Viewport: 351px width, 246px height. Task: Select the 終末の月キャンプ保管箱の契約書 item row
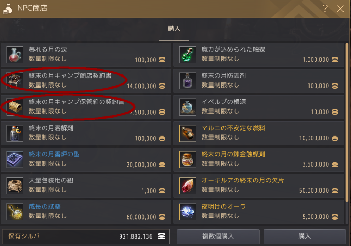[86, 107]
